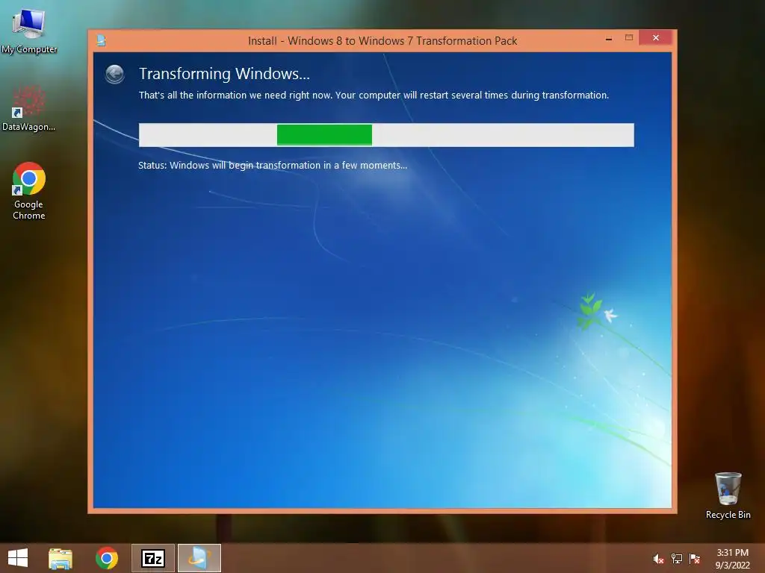The width and height of the screenshot is (765, 573).
Task: Open File Explorer from taskbar
Action: (x=61, y=558)
